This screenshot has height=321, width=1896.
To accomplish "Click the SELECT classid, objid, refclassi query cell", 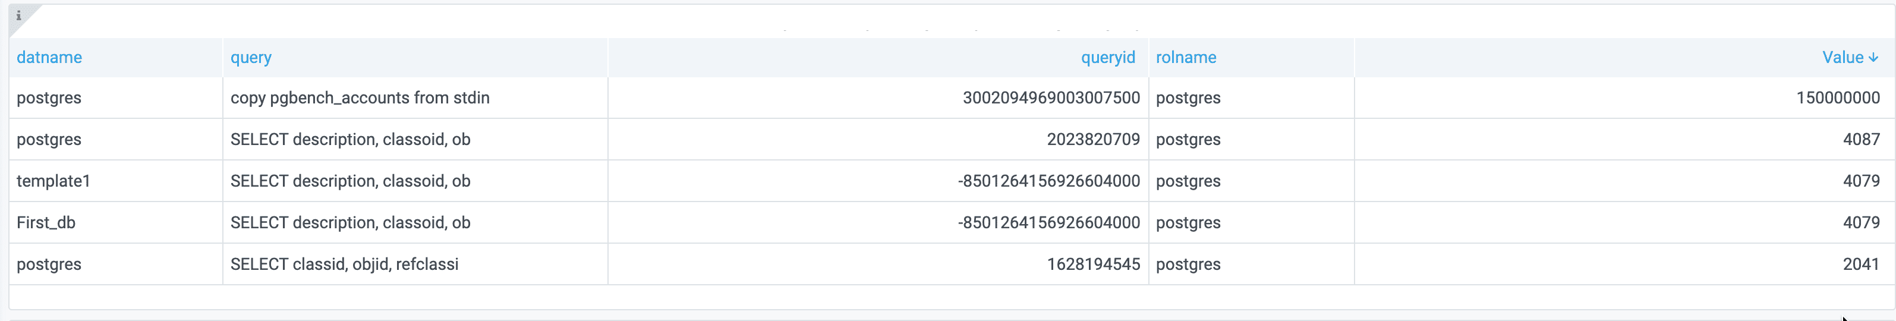I will (345, 265).
